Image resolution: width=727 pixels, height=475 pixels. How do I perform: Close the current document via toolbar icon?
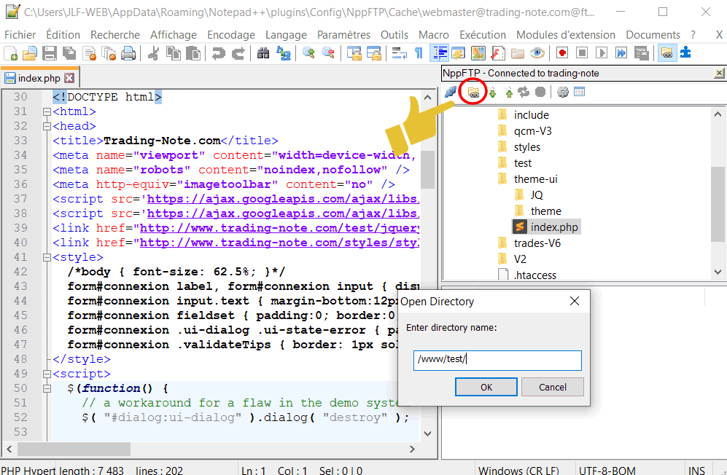[90, 53]
